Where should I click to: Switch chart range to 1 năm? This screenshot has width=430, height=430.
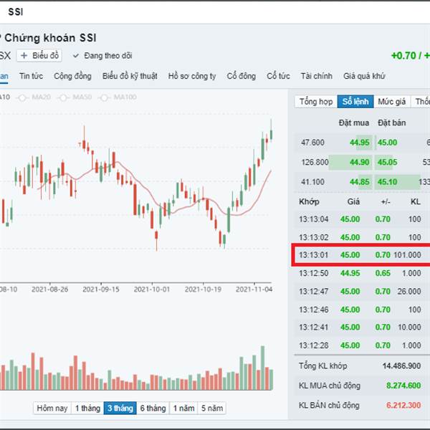(183, 408)
